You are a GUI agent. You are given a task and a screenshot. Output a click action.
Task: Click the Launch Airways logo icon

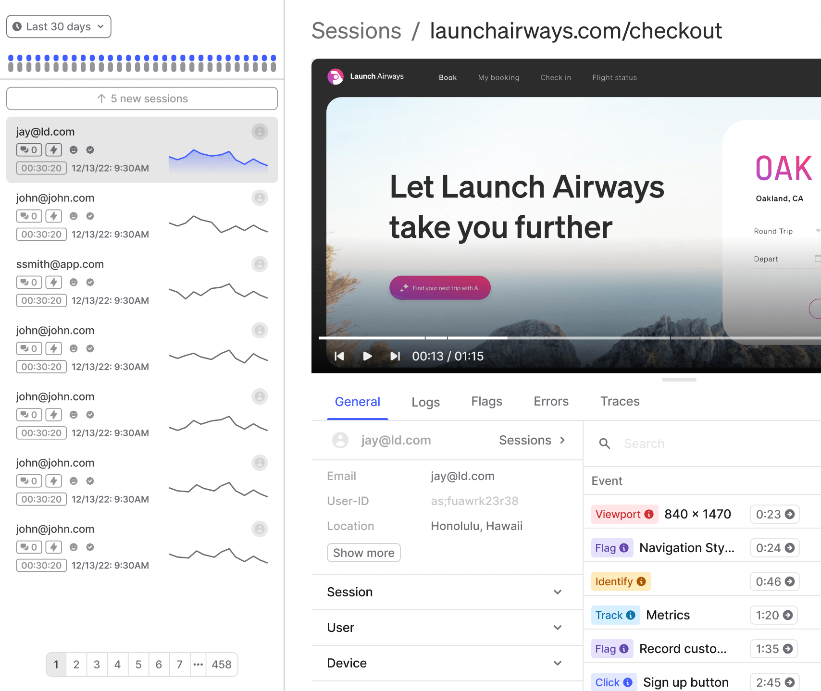pos(335,76)
